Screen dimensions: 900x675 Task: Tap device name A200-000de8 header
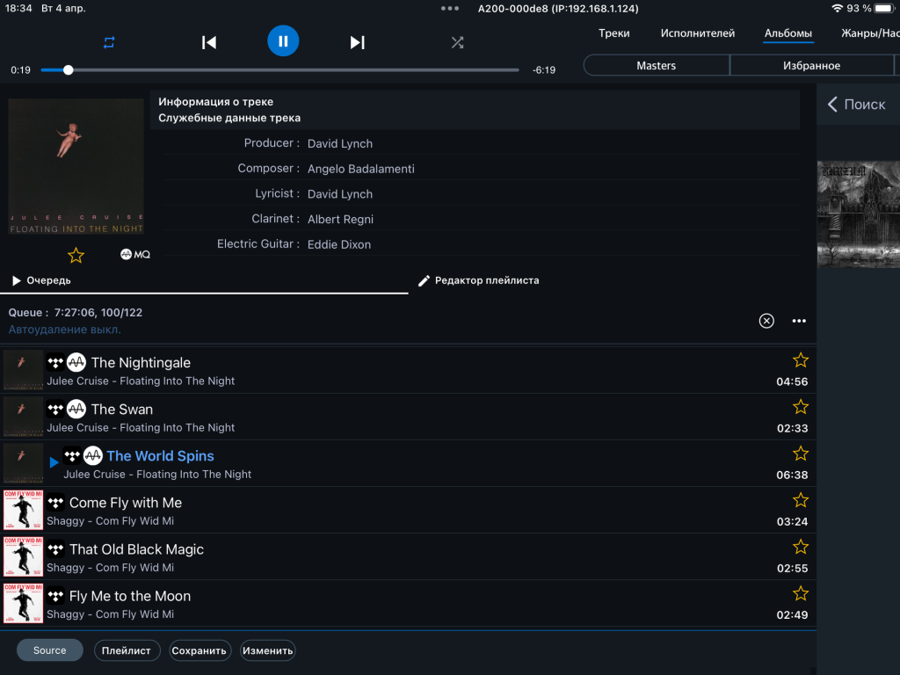point(558,9)
